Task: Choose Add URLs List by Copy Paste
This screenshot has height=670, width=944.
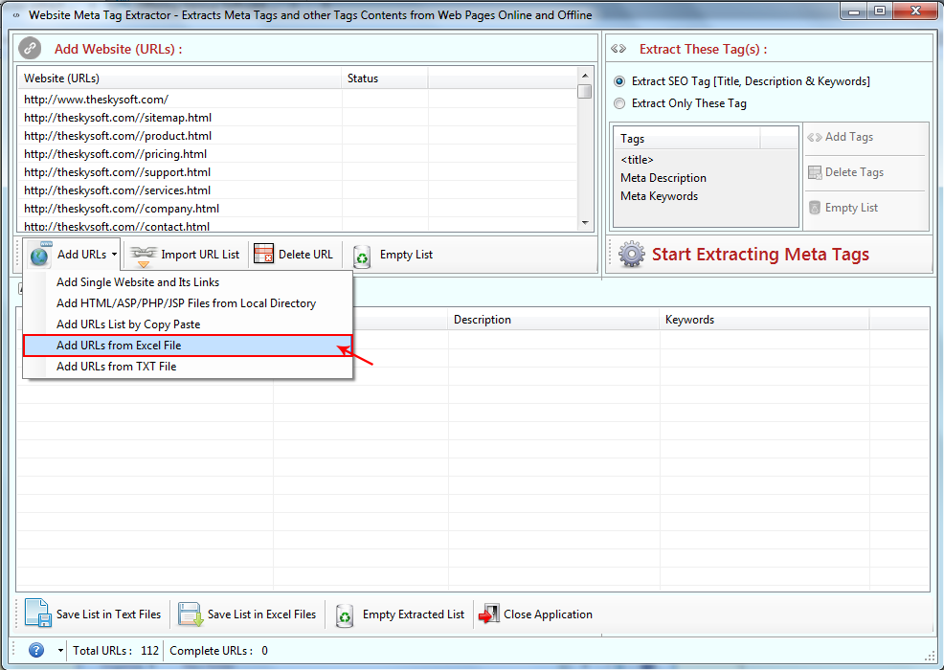Action: tap(188, 324)
